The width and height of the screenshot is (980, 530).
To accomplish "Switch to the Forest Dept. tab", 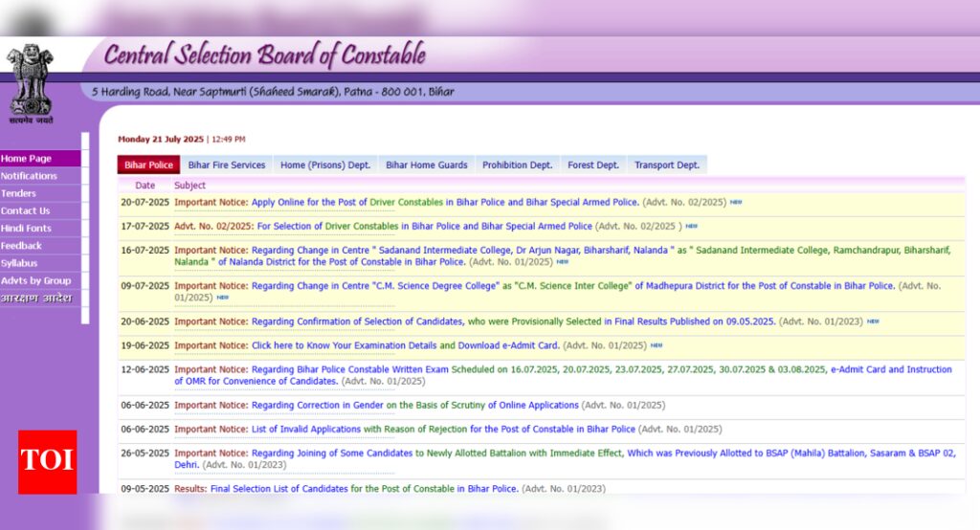I will point(593,165).
